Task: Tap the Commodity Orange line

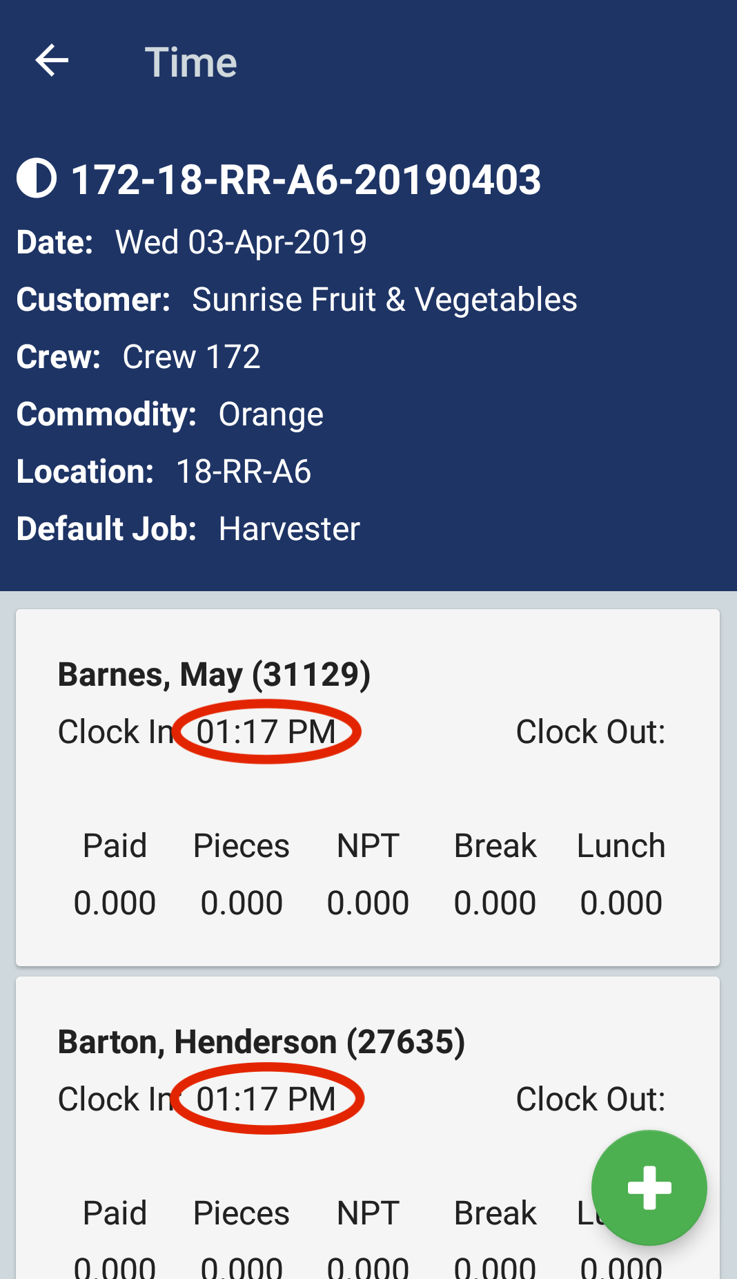Action: click(170, 414)
